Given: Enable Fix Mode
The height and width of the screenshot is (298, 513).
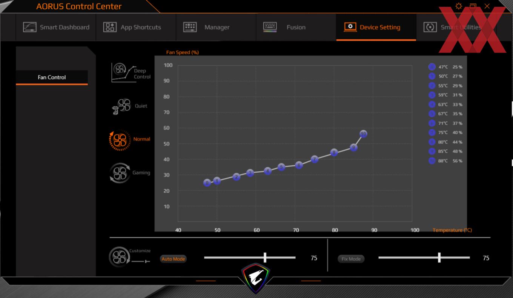Looking at the screenshot, I should (351, 259).
